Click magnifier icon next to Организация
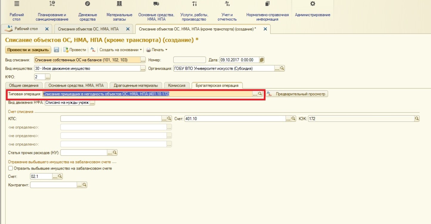 click(x=282, y=68)
